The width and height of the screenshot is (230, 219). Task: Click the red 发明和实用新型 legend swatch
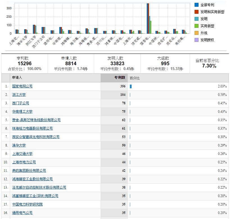pyautogui.click(x=197, y=12)
